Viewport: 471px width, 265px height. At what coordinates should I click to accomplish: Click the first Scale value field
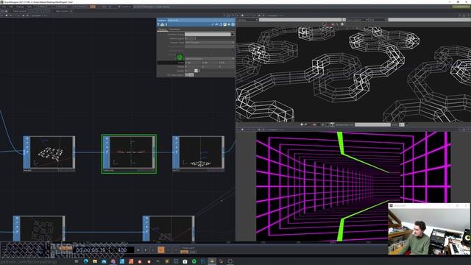pos(193,63)
